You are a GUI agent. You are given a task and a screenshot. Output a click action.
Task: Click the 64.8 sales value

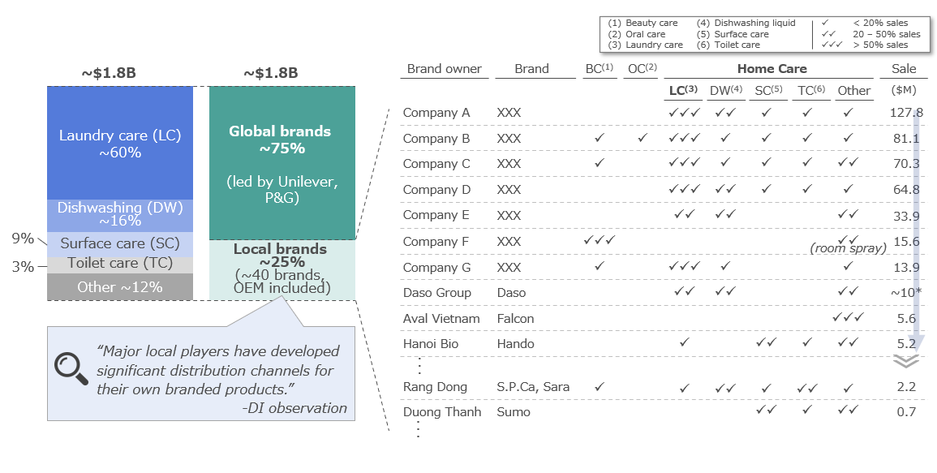[x=906, y=190]
